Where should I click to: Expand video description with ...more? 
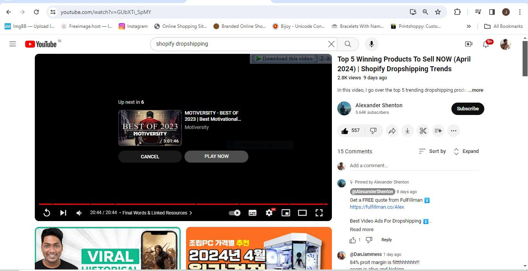pos(475,90)
